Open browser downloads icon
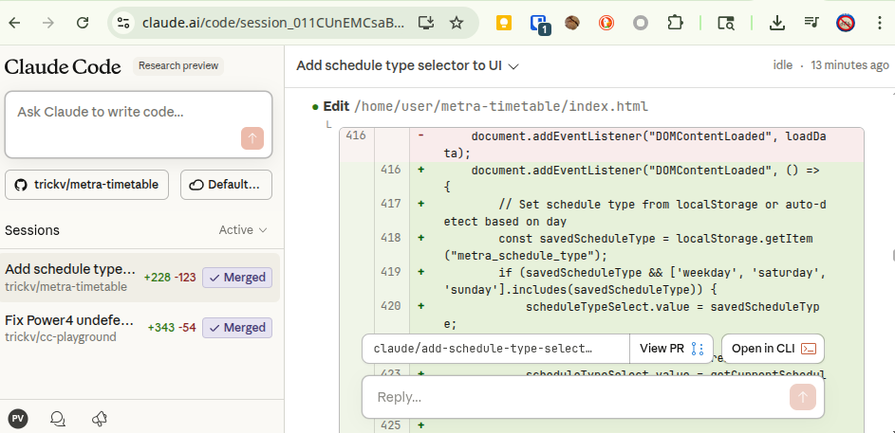Image resolution: width=895 pixels, height=433 pixels. tap(776, 23)
